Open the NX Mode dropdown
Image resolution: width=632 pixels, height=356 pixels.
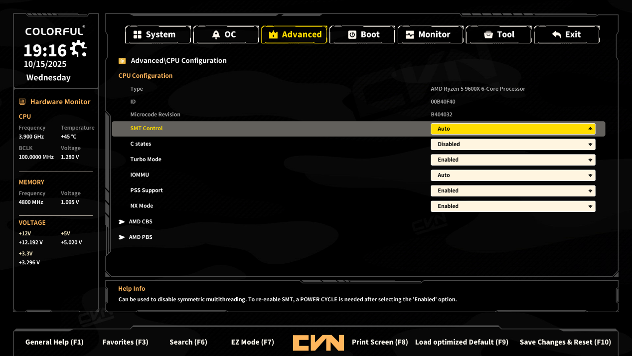coord(513,206)
